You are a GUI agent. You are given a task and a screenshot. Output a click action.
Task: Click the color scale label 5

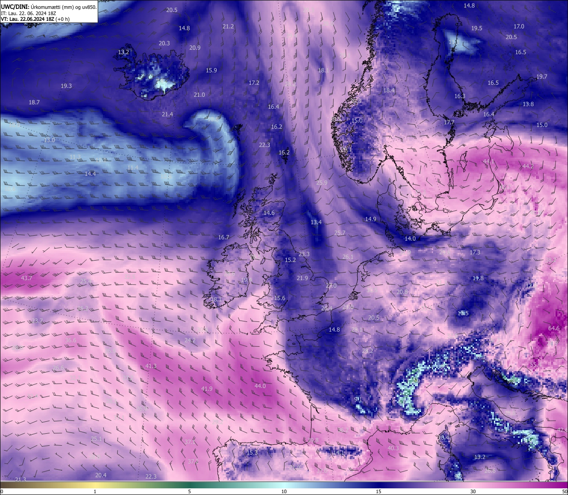[189, 491]
